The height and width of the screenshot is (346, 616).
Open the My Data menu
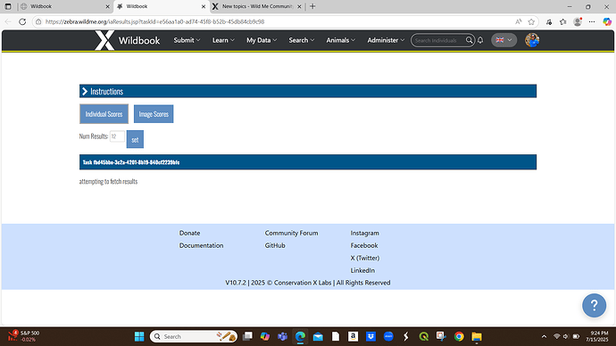coord(262,40)
